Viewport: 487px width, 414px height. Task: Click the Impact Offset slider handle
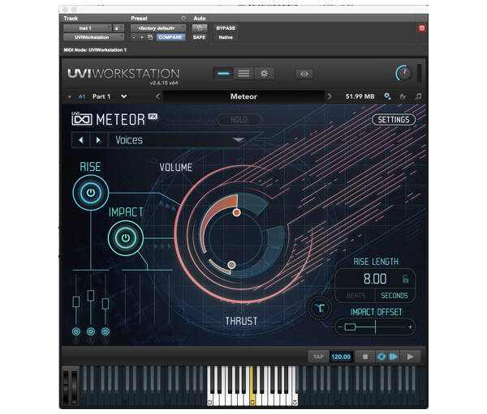coord(350,327)
